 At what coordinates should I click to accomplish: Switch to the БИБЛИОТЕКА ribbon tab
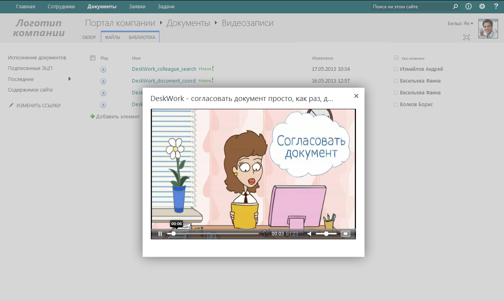click(142, 38)
